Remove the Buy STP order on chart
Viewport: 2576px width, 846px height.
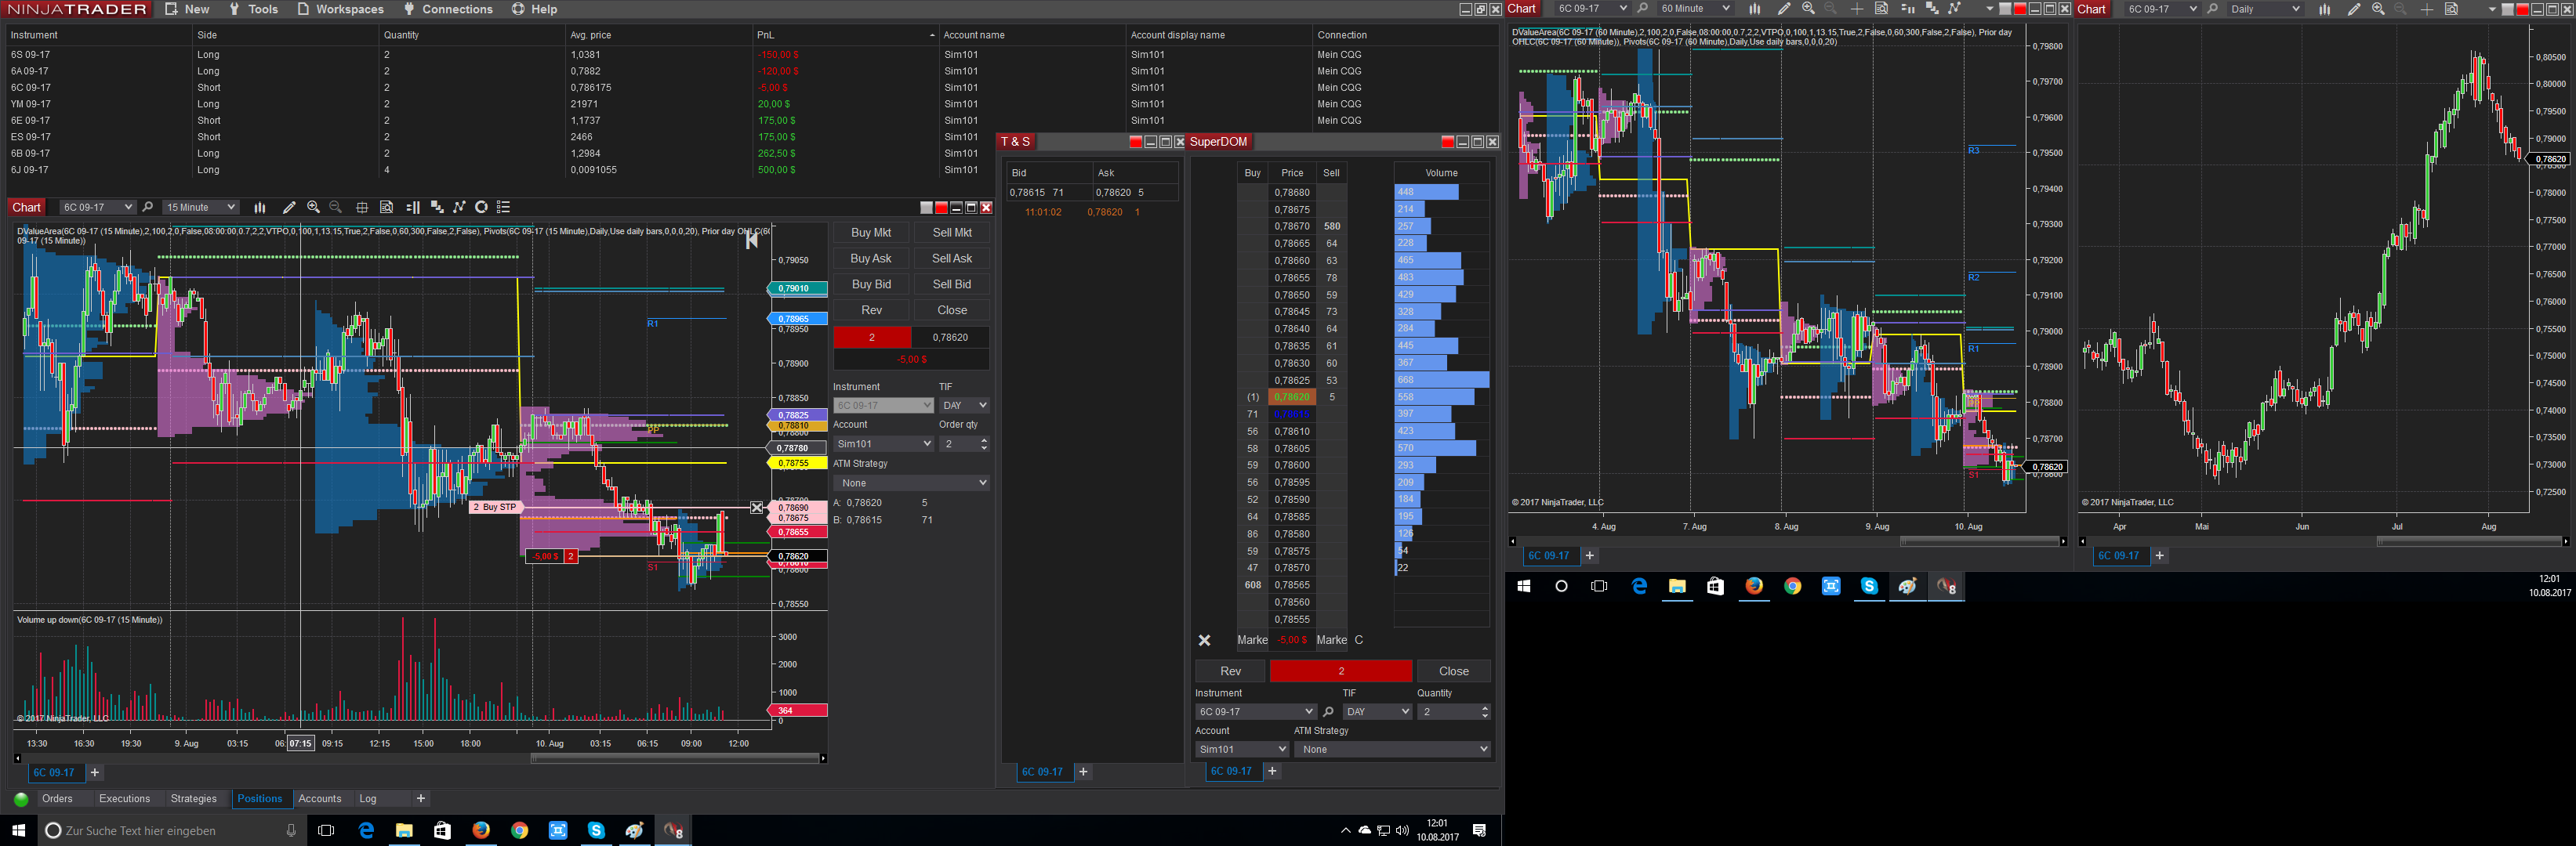(757, 508)
